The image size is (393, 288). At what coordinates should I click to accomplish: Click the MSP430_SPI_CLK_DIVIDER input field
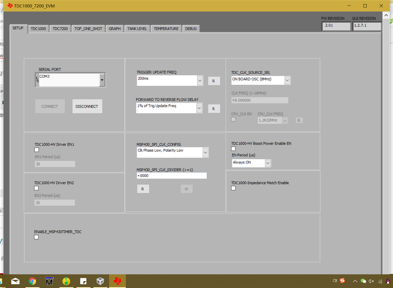click(x=172, y=175)
